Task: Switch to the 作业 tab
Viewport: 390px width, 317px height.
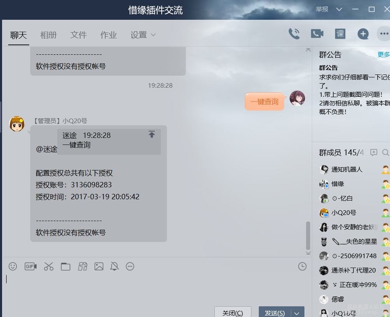Action: [108, 35]
